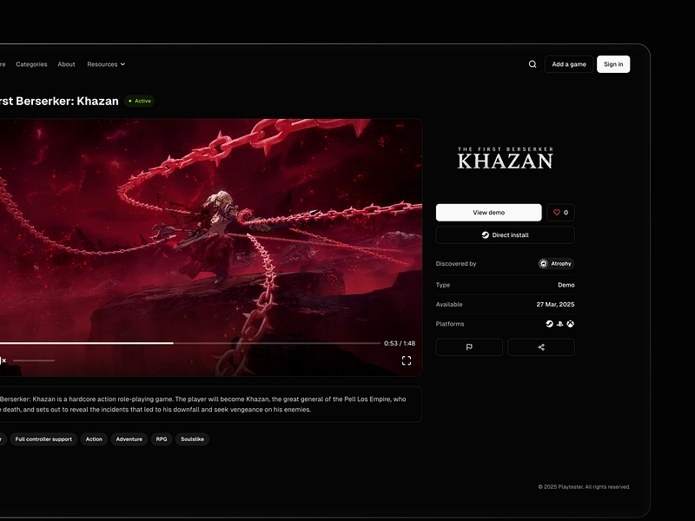Click the Xbox platform icon
Image resolution: width=695 pixels, height=521 pixels.
(x=571, y=324)
